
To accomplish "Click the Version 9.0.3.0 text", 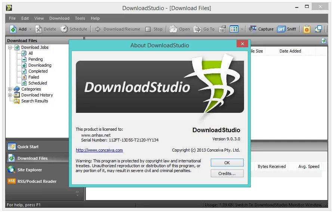I will [x=226, y=139].
